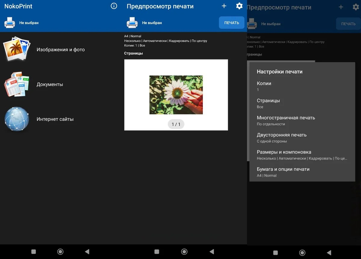361x259 pixels.
Task: Select Интернет сайты
Action: (x=55, y=119)
